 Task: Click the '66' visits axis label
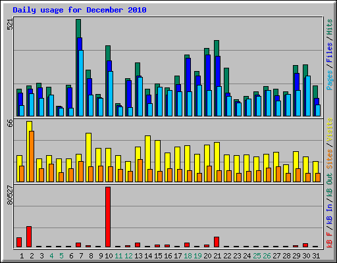10,123
